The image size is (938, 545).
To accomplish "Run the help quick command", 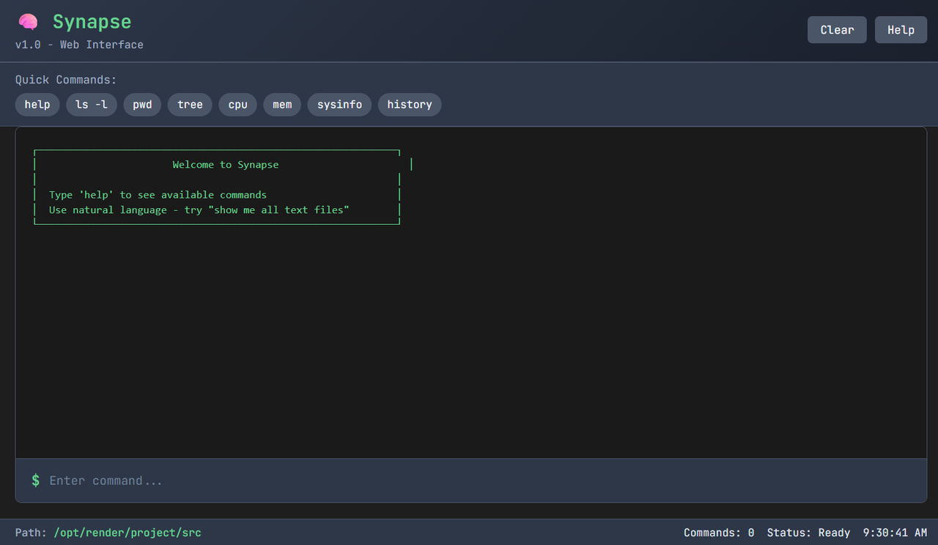I will (x=37, y=104).
